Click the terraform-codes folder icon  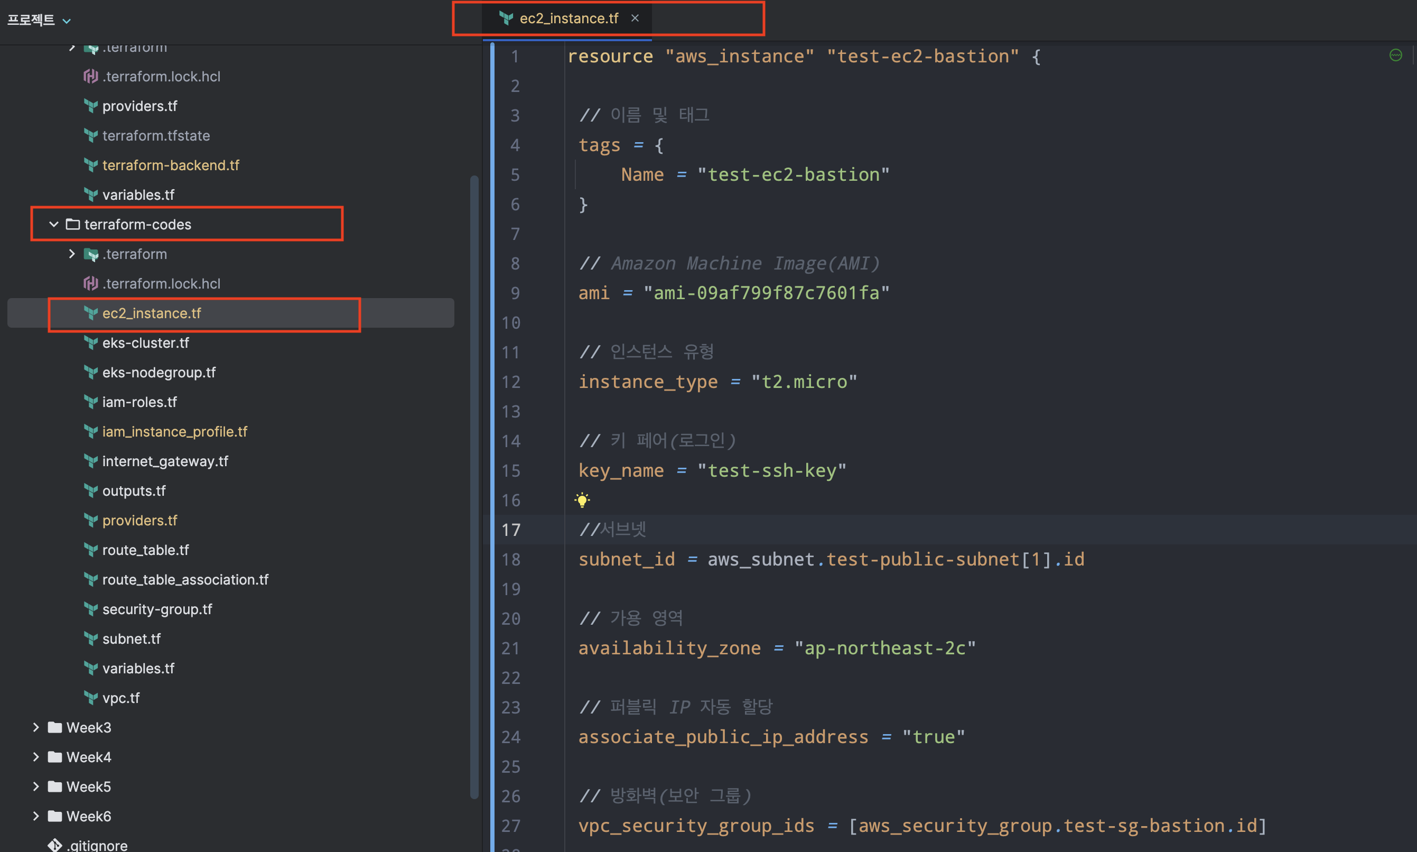72,225
